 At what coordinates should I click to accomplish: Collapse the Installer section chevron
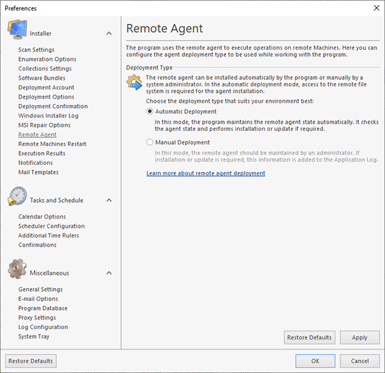coord(109,33)
